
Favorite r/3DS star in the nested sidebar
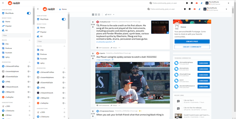[x=64, y=112]
